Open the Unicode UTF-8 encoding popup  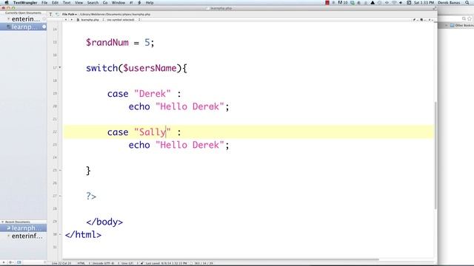click(x=103, y=263)
